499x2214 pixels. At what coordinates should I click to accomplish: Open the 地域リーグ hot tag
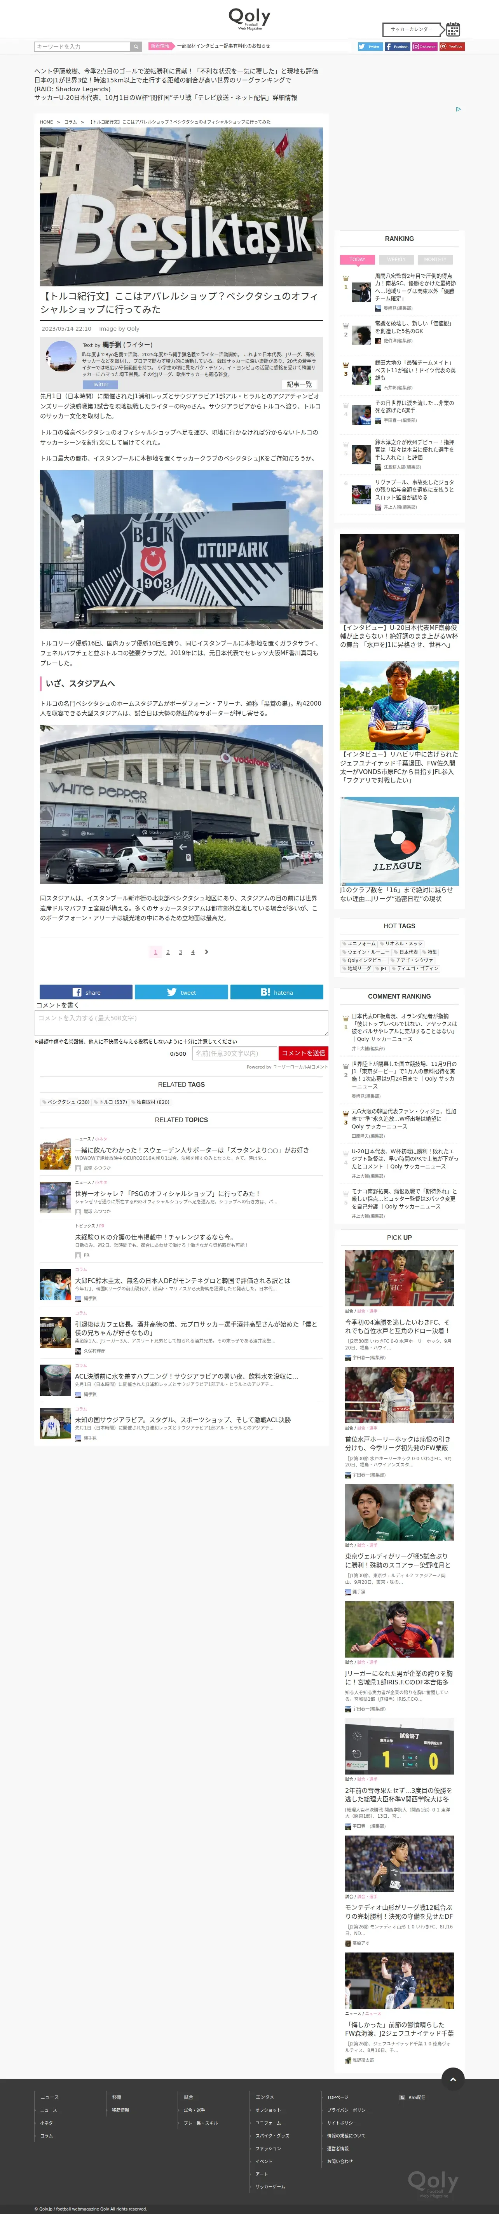357,969
